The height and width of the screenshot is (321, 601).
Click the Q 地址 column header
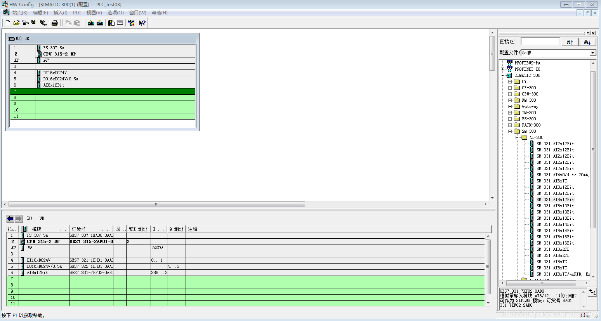[x=176, y=229]
